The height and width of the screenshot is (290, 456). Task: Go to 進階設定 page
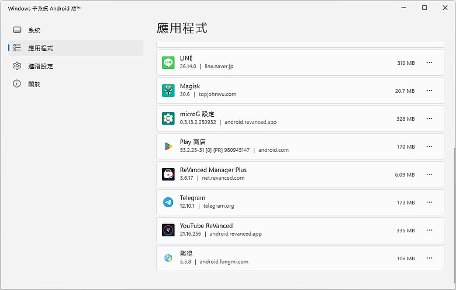pos(75,66)
